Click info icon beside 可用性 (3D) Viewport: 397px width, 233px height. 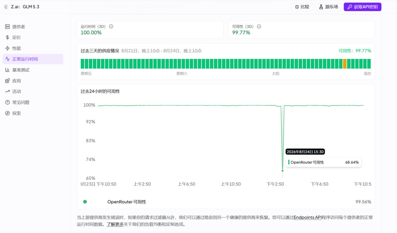[259, 26]
